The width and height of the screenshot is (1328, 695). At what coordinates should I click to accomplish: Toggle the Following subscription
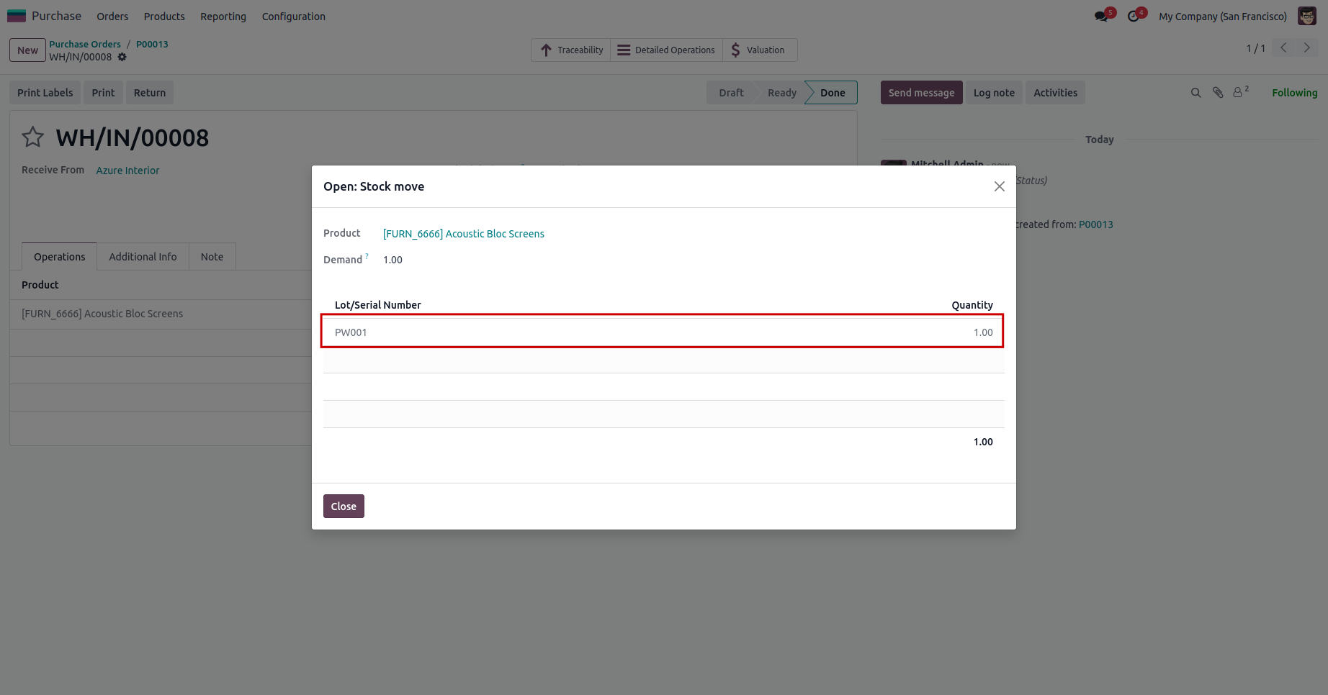pos(1294,93)
